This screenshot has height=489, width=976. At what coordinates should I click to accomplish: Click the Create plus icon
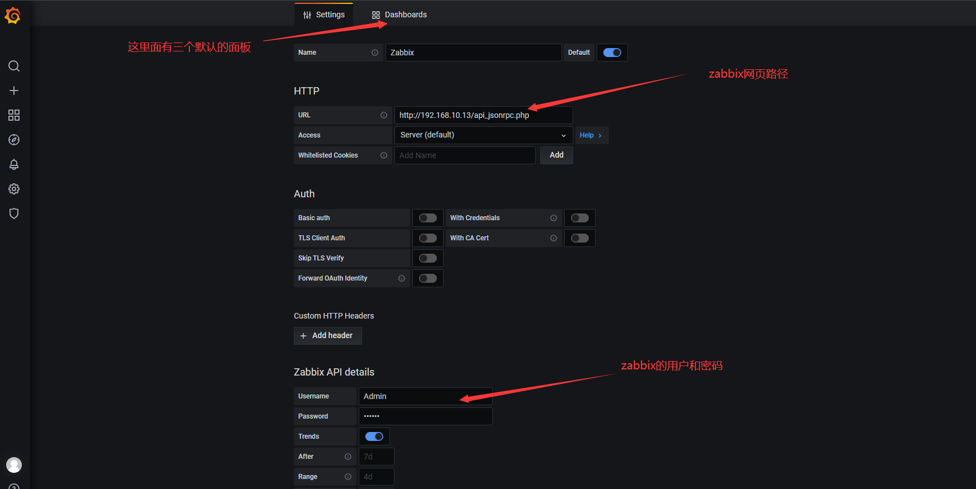[14, 91]
